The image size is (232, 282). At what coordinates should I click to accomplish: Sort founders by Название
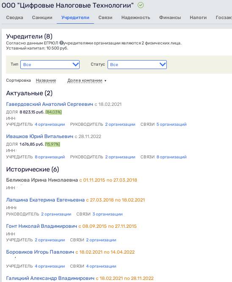(46, 80)
